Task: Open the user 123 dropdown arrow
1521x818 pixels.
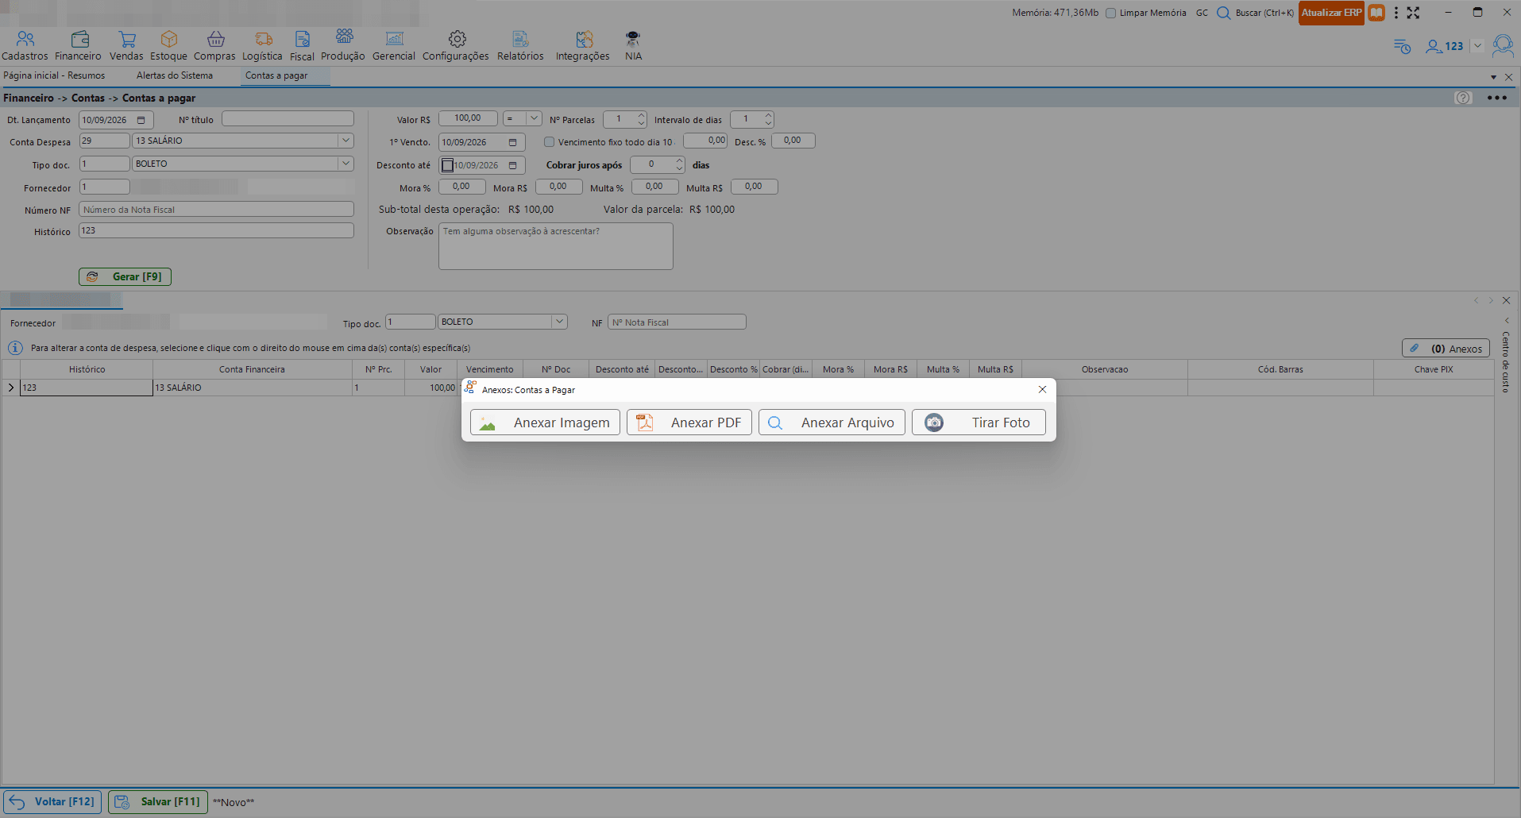Action: (1477, 46)
